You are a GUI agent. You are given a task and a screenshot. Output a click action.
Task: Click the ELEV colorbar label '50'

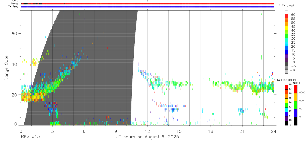[x=293, y=23]
